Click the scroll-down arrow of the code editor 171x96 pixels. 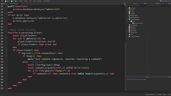pyautogui.click(x=125, y=90)
